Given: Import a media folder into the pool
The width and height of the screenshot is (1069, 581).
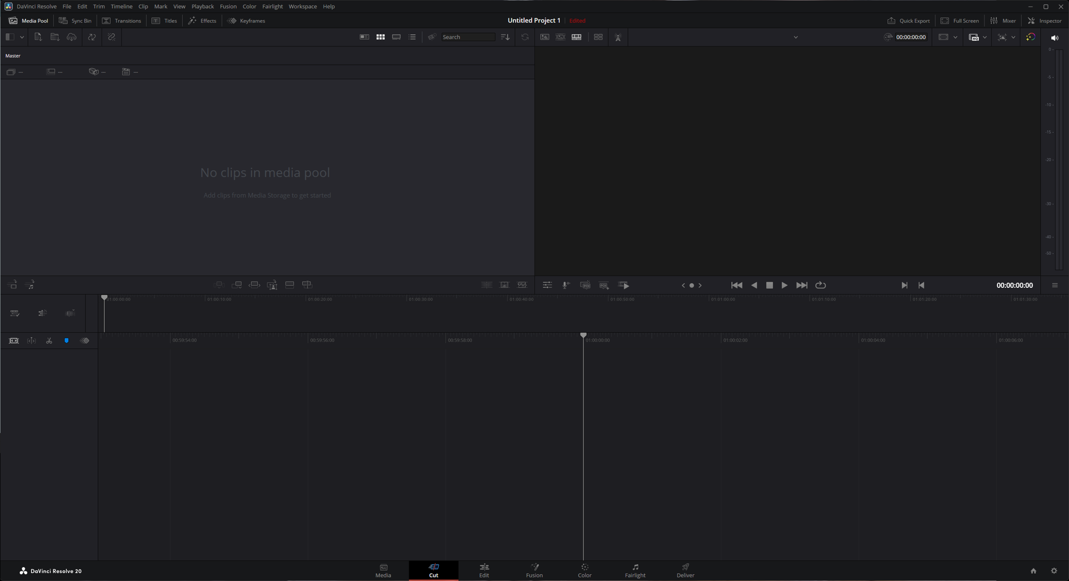Looking at the screenshot, I should pos(55,37).
